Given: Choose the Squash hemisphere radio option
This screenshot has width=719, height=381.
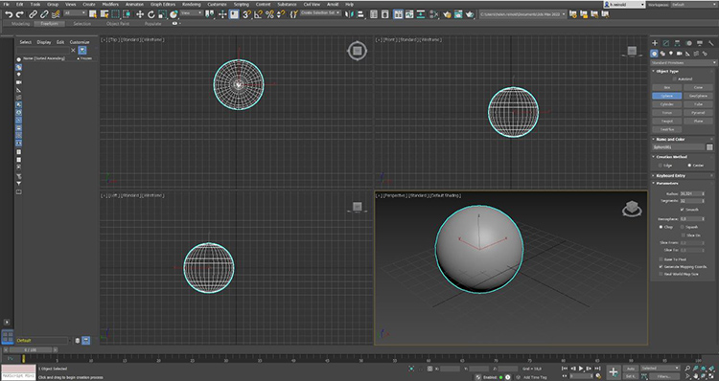Looking at the screenshot, I should 682,227.
